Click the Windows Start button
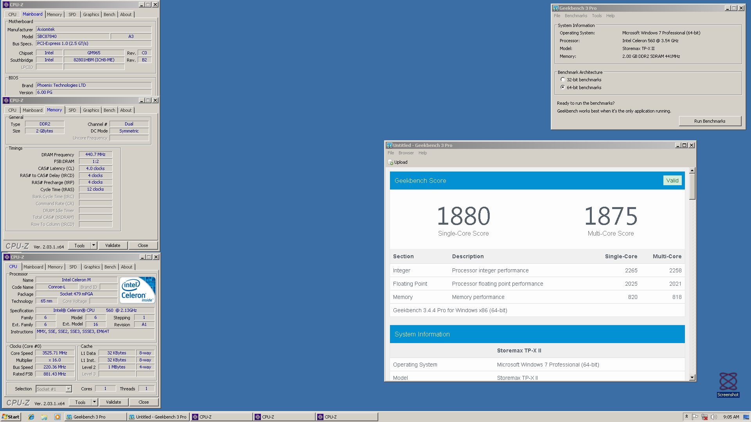 click(11, 417)
